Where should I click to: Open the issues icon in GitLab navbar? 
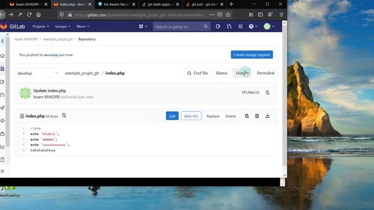218,26
